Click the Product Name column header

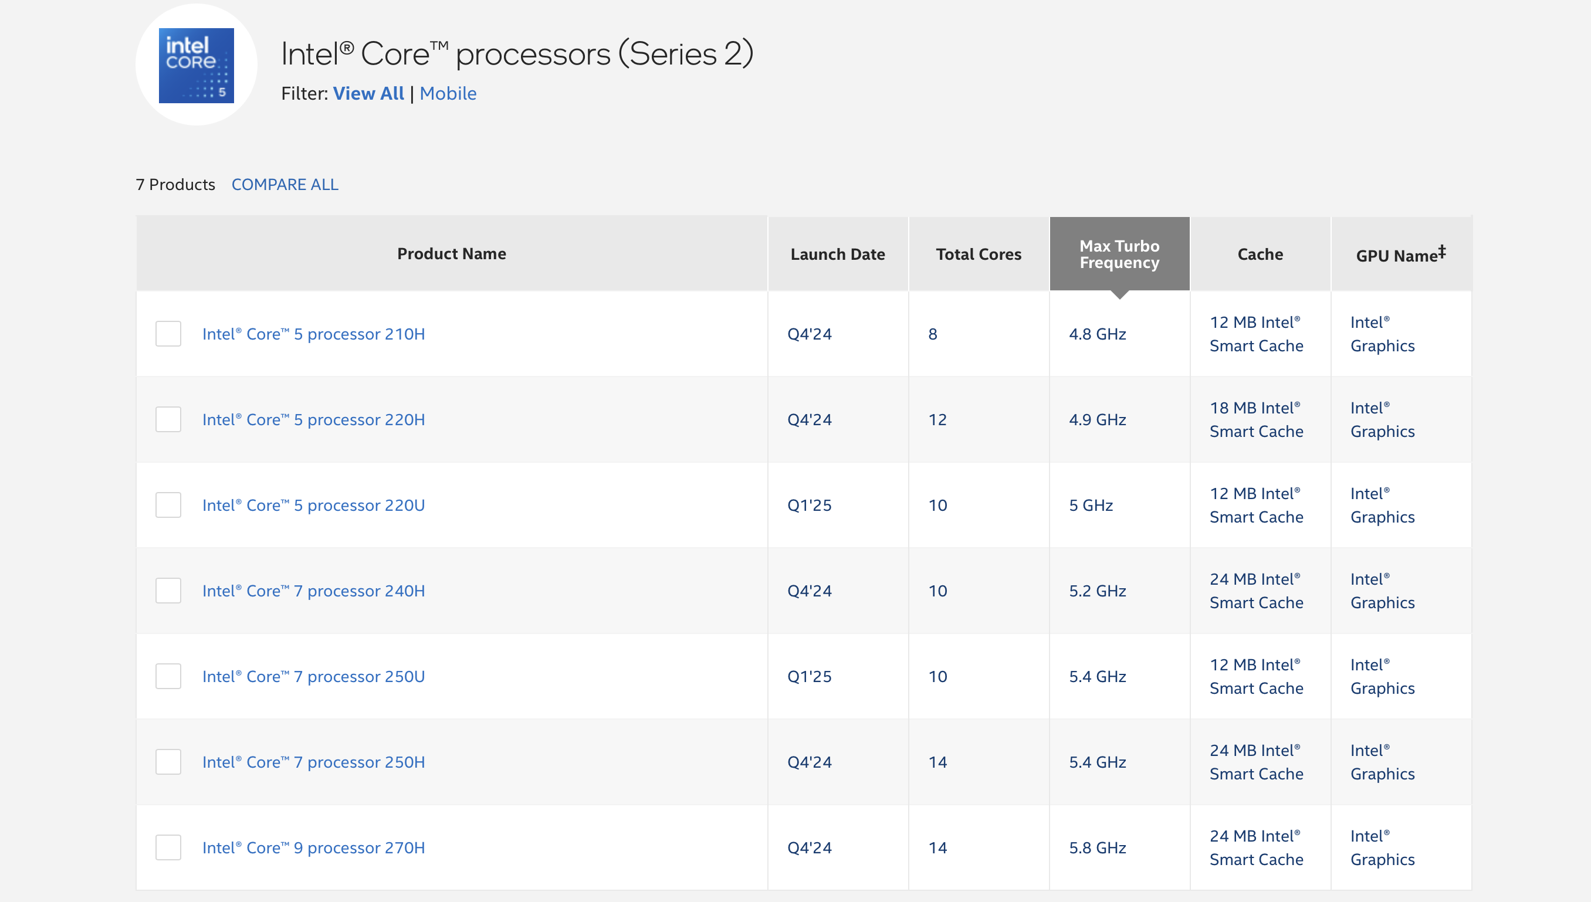coord(452,253)
